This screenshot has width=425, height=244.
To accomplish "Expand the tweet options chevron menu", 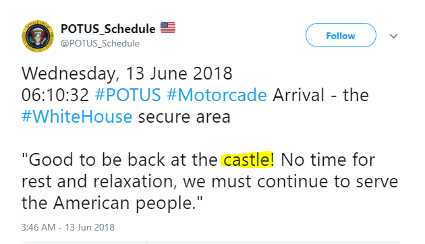I will 393,36.
